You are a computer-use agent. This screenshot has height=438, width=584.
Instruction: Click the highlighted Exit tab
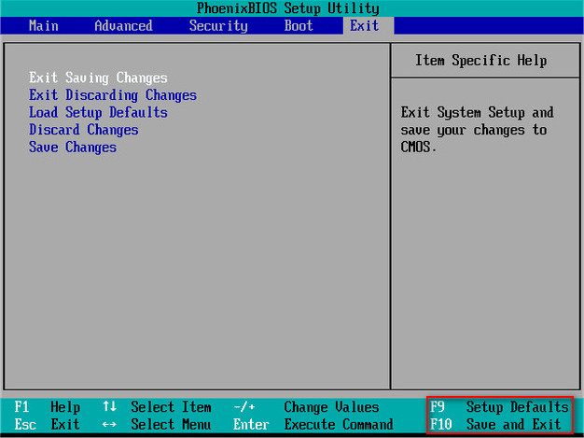(x=364, y=25)
